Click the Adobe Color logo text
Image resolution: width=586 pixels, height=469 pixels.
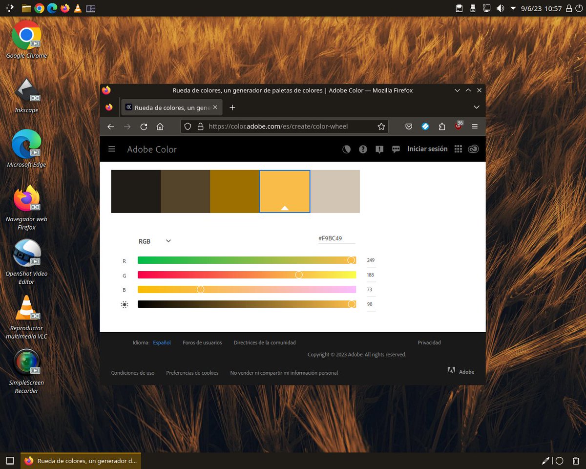tap(152, 149)
